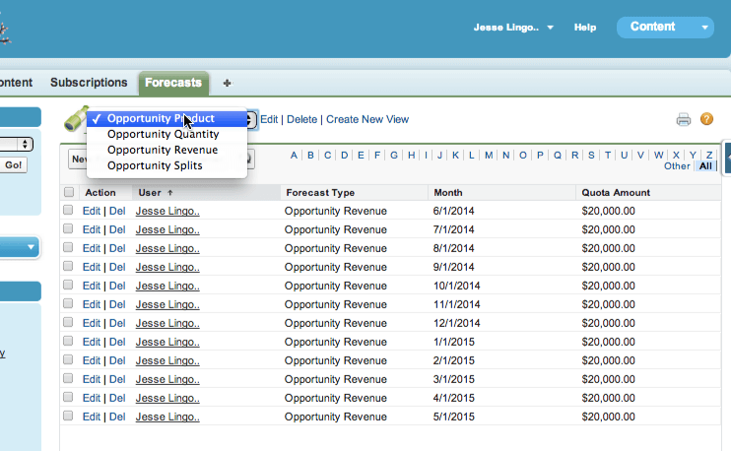This screenshot has width=731, height=451.
Task: Choose Opportunity Splits in the dropdown list
Action: coord(155,165)
